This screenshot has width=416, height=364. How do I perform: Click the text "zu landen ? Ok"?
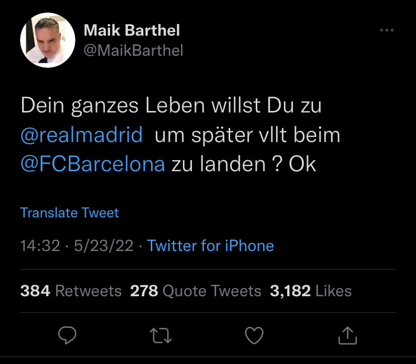point(244,164)
